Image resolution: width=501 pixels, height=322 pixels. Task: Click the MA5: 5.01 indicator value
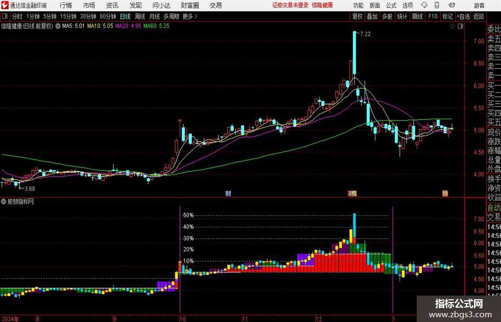(x=73, y=26)
